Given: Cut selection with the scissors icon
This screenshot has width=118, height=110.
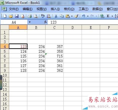Looking at the screenshot, I should (x=56, y=16).
